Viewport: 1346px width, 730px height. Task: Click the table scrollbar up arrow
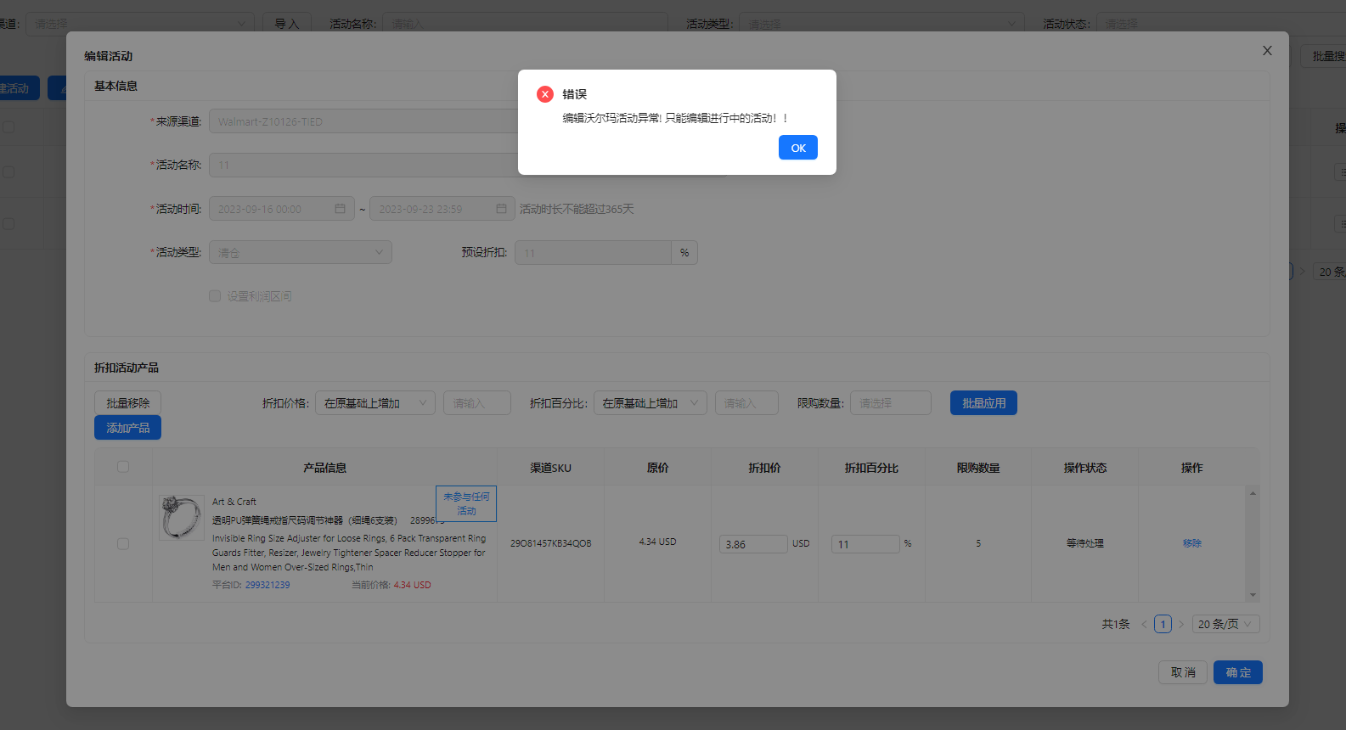point(1253,493)
